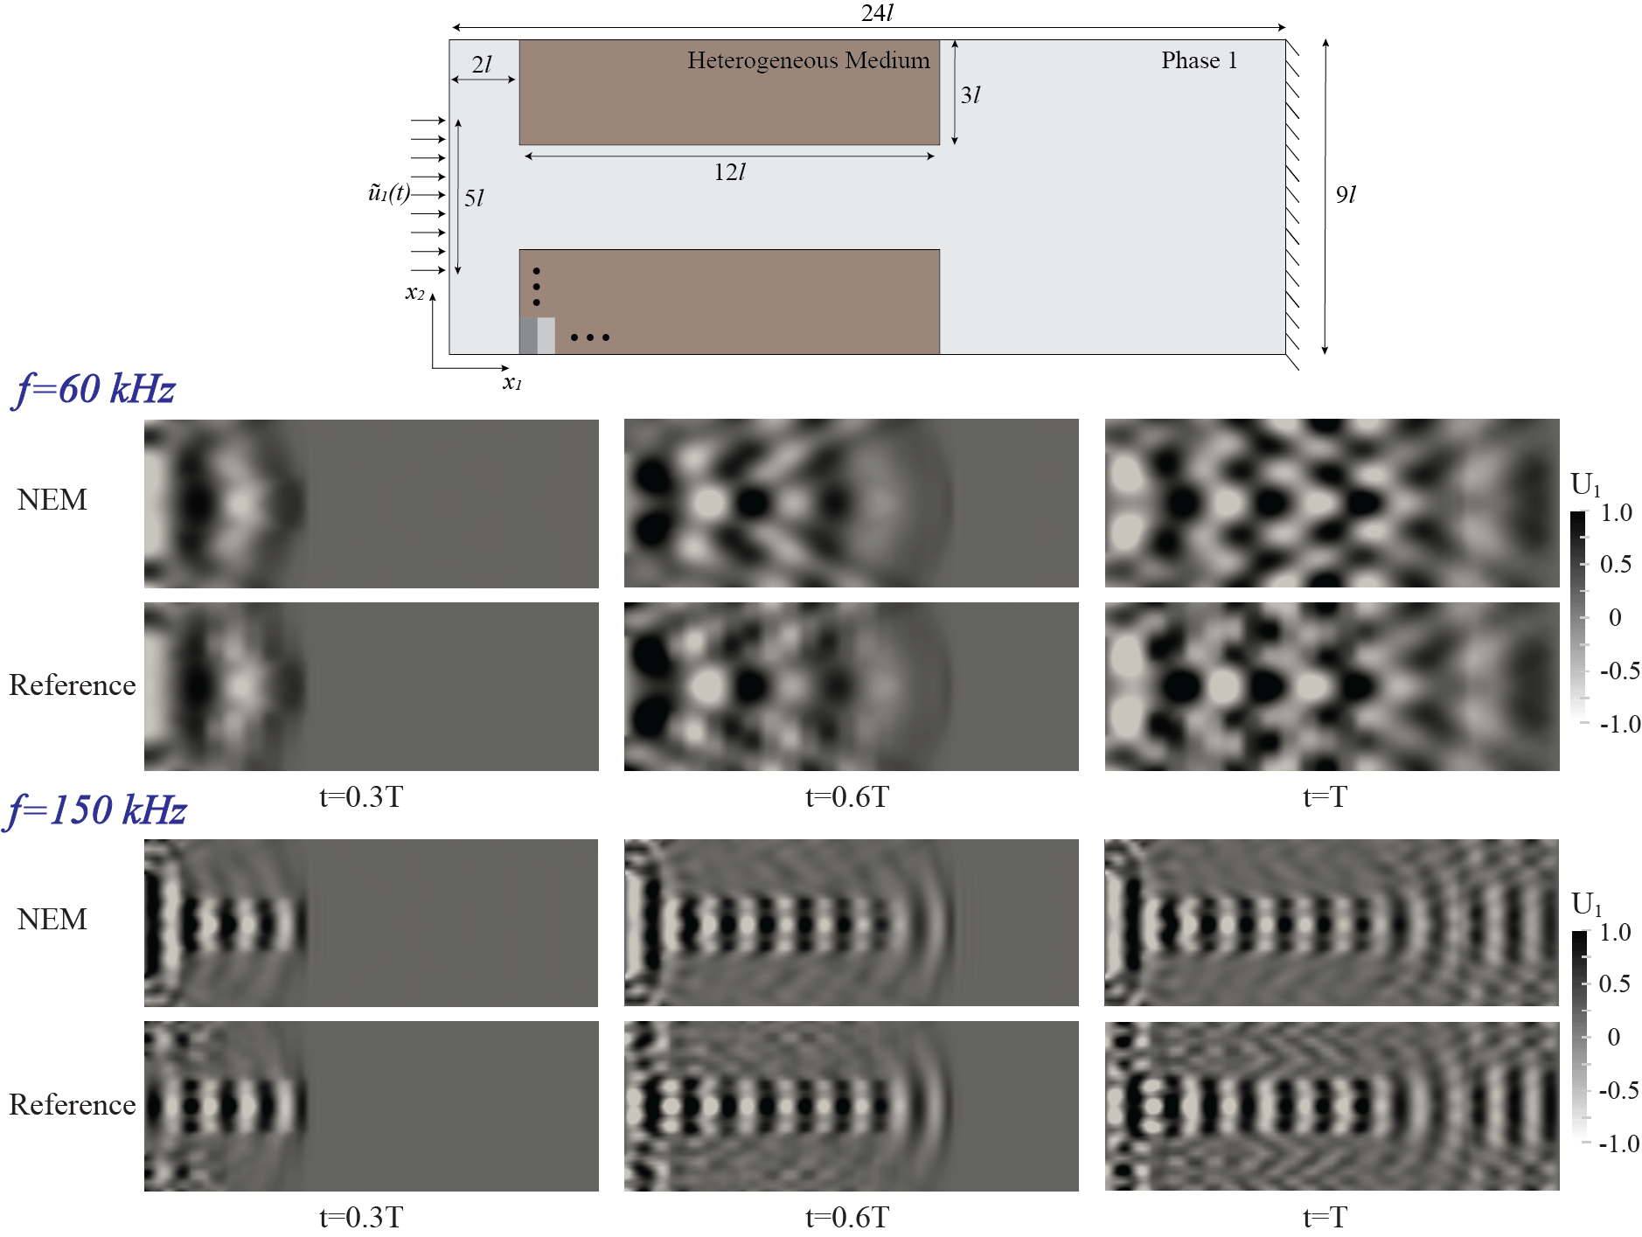Click the lower U1 grayscale colorbar
The width and height of the screenshot is (1642, 1237).
pyautogui.click(x=1579, y=1036)
